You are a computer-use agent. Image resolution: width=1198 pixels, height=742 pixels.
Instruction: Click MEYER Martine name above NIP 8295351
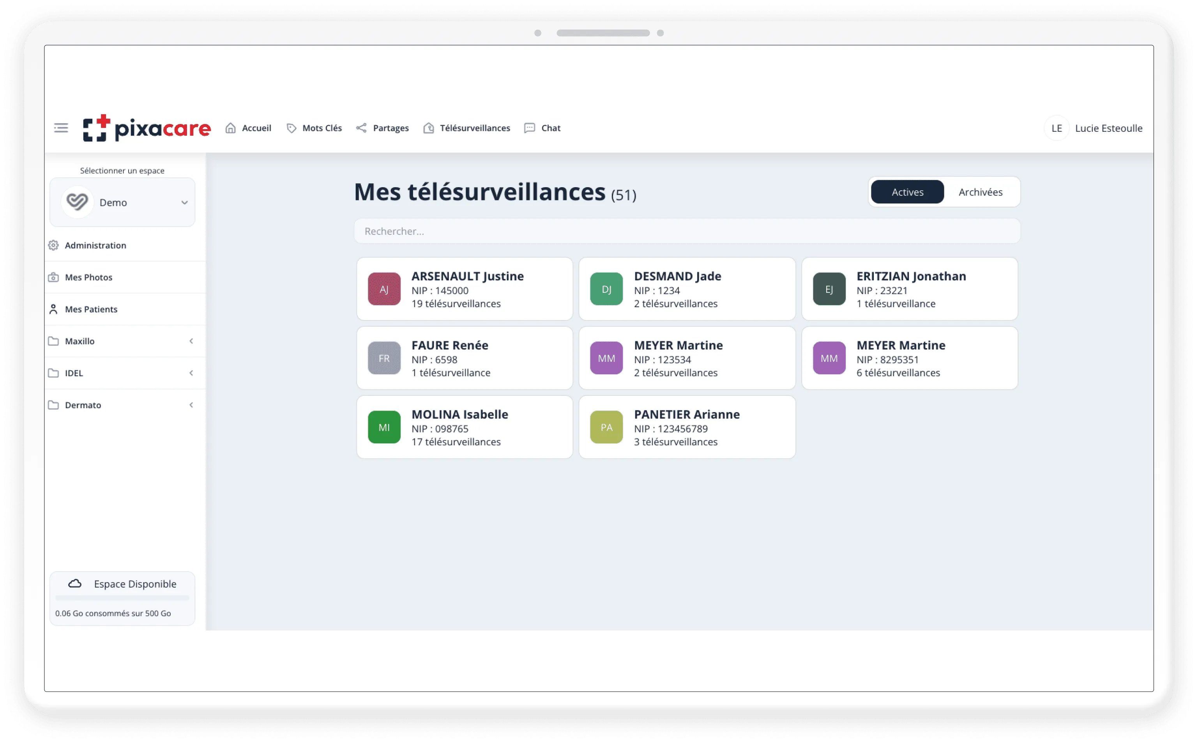(901, 345)
